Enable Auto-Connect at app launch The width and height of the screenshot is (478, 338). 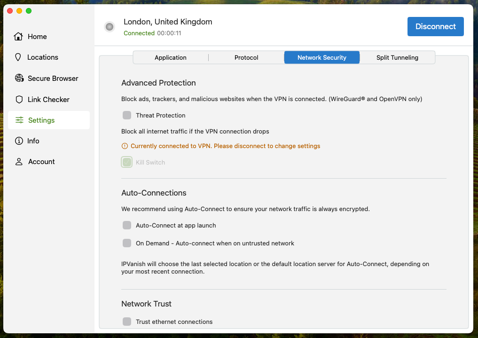tap(127, 225)
